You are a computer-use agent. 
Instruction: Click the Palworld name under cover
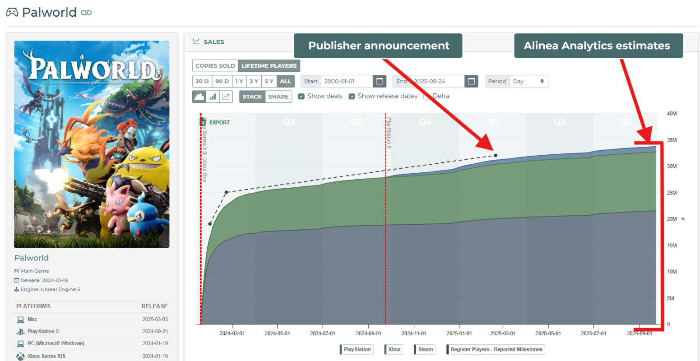(32, 258)
